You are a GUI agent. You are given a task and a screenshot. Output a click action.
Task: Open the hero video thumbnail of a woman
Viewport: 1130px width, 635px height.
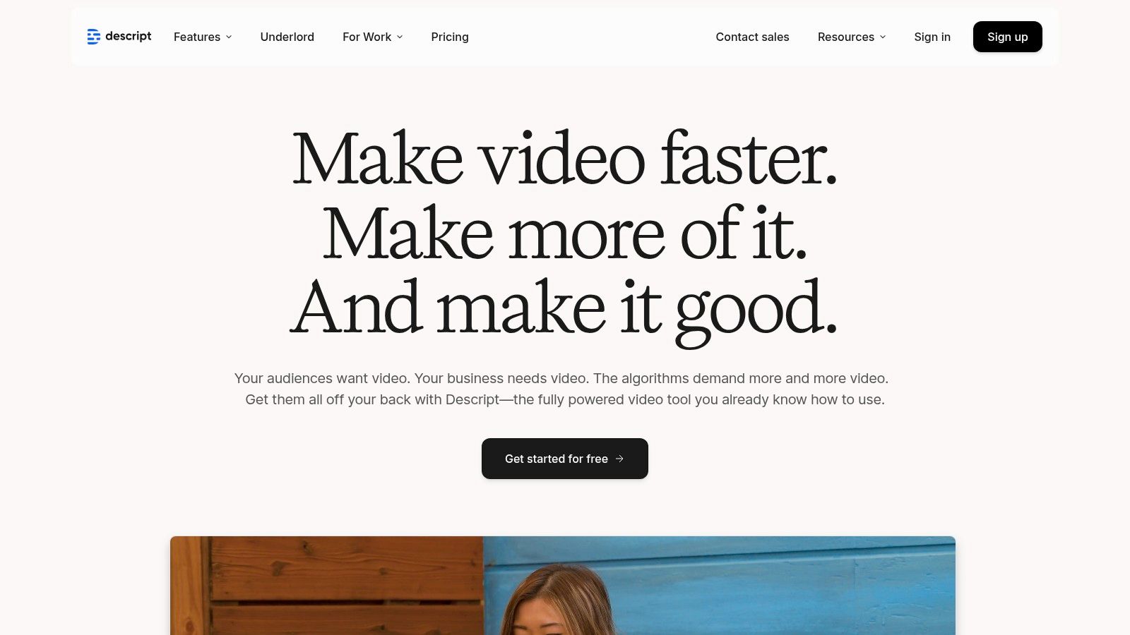coord(563,586)
